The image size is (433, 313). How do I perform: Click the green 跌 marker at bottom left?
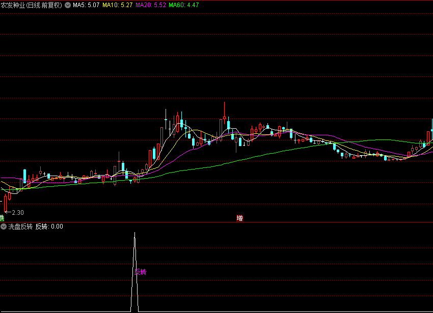coord(2,218)
